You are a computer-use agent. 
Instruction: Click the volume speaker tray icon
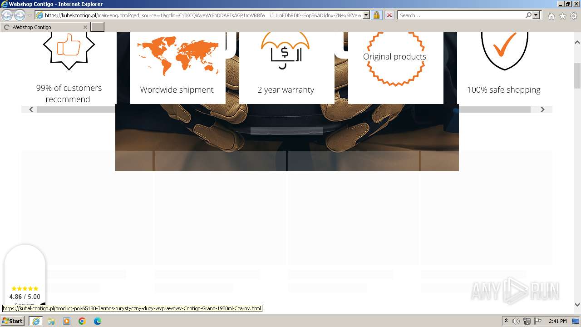click(x=516, y=321)
